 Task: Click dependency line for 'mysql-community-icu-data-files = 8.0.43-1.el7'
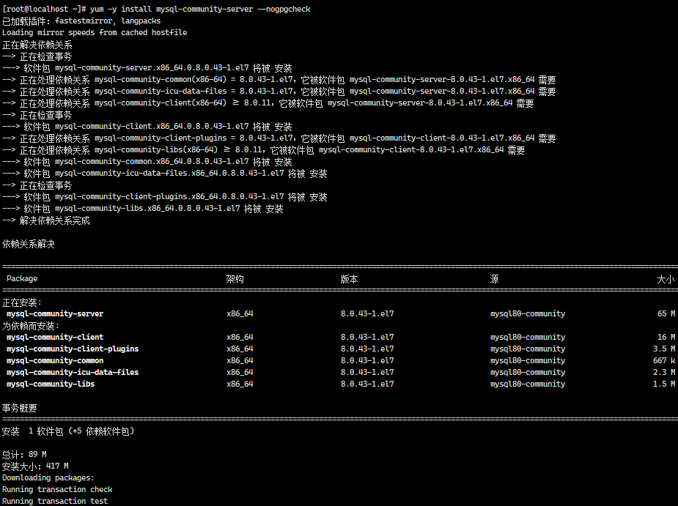[x=279, y=92]
